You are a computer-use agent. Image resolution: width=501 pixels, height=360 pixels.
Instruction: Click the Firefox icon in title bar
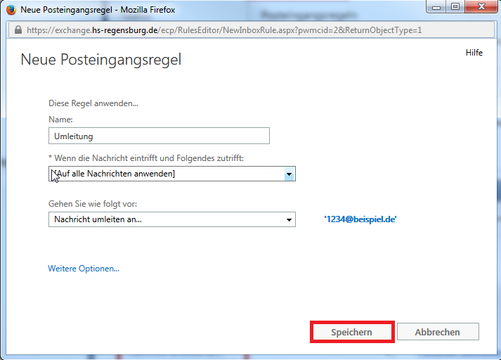coord(11,11)
